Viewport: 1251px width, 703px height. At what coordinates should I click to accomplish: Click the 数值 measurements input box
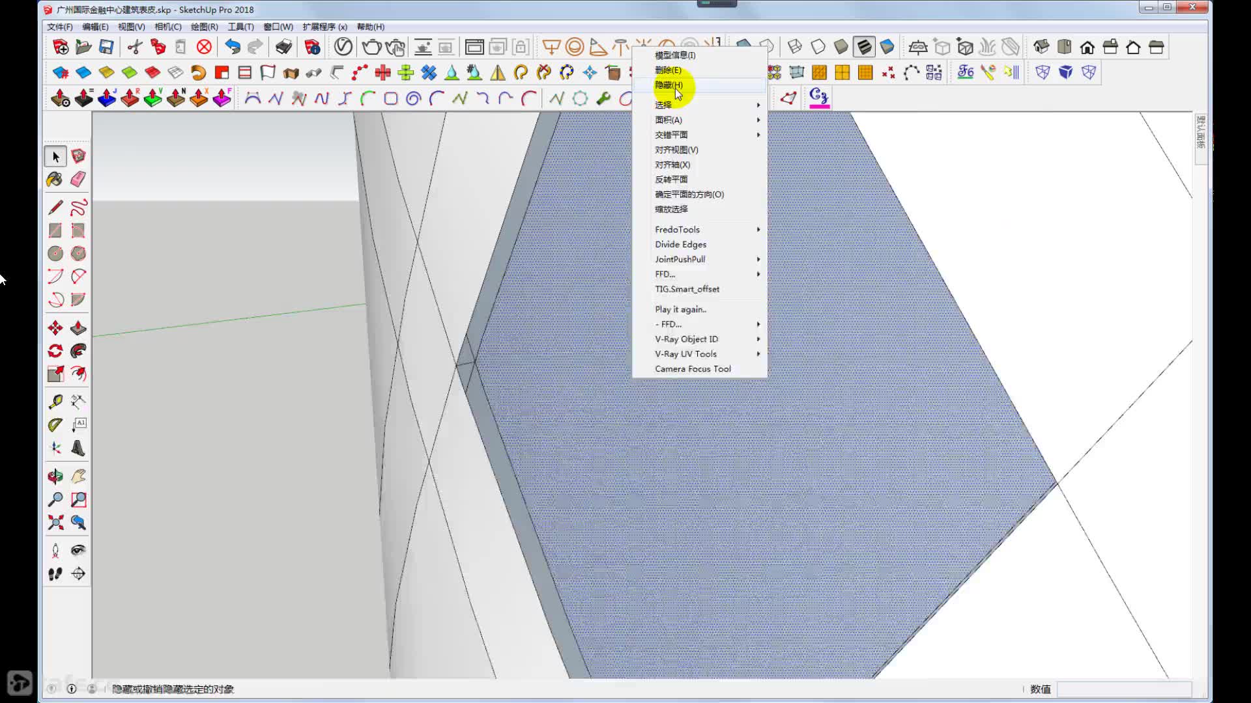tap(1124, 689)
